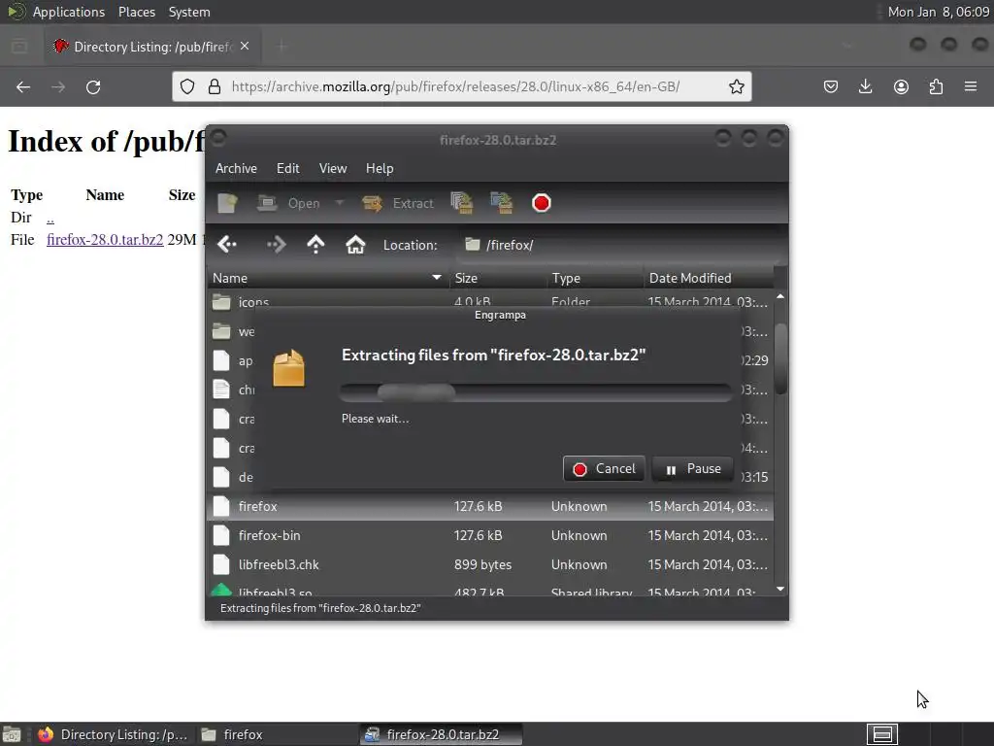Select the libfreebl3.chk file row

[490, 564]
